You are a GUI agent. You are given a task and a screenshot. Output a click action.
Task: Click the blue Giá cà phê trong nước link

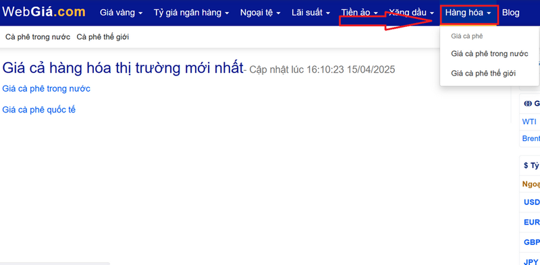click(46, 89)
